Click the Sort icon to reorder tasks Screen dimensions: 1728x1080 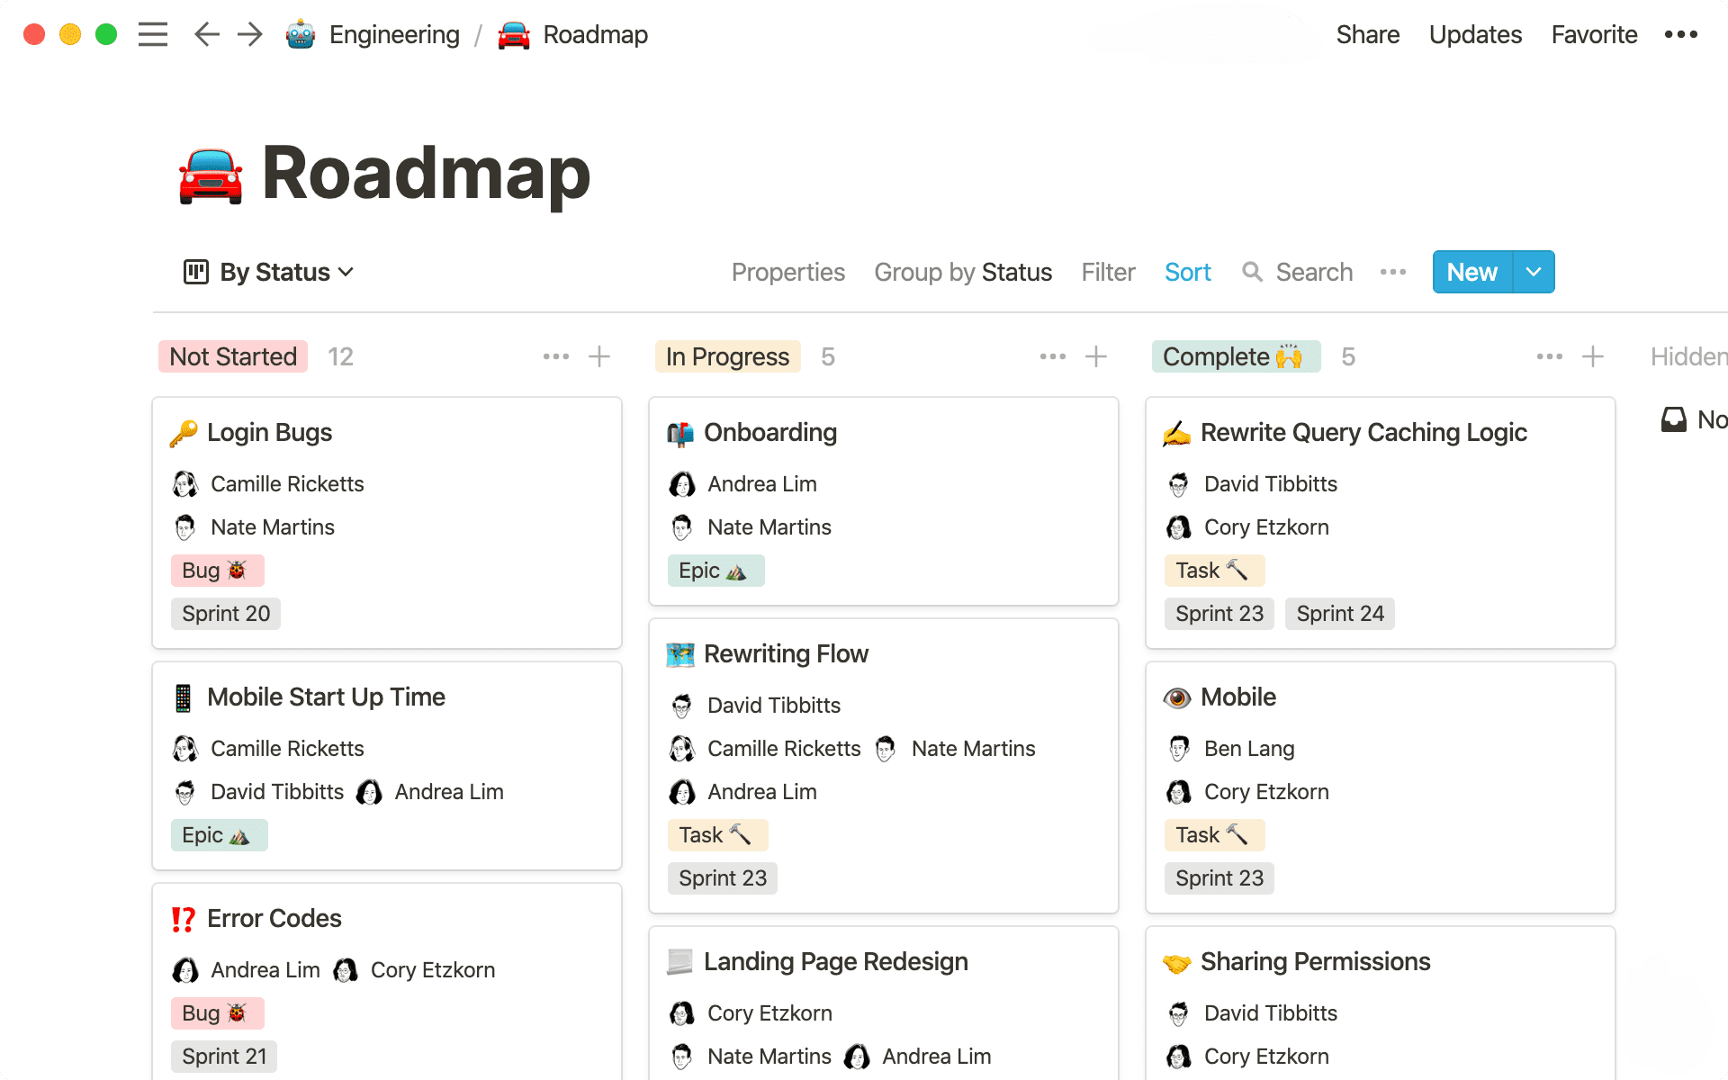[1188, 271]
